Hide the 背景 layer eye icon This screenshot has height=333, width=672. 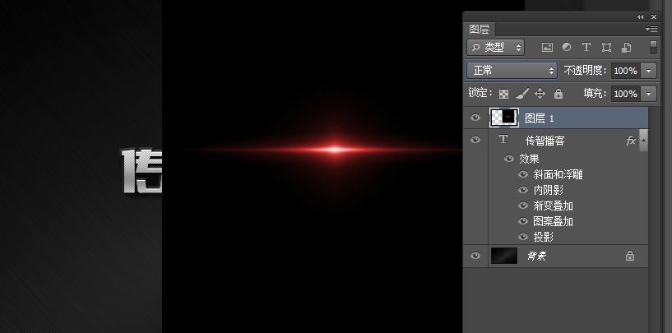click(475, 256)
